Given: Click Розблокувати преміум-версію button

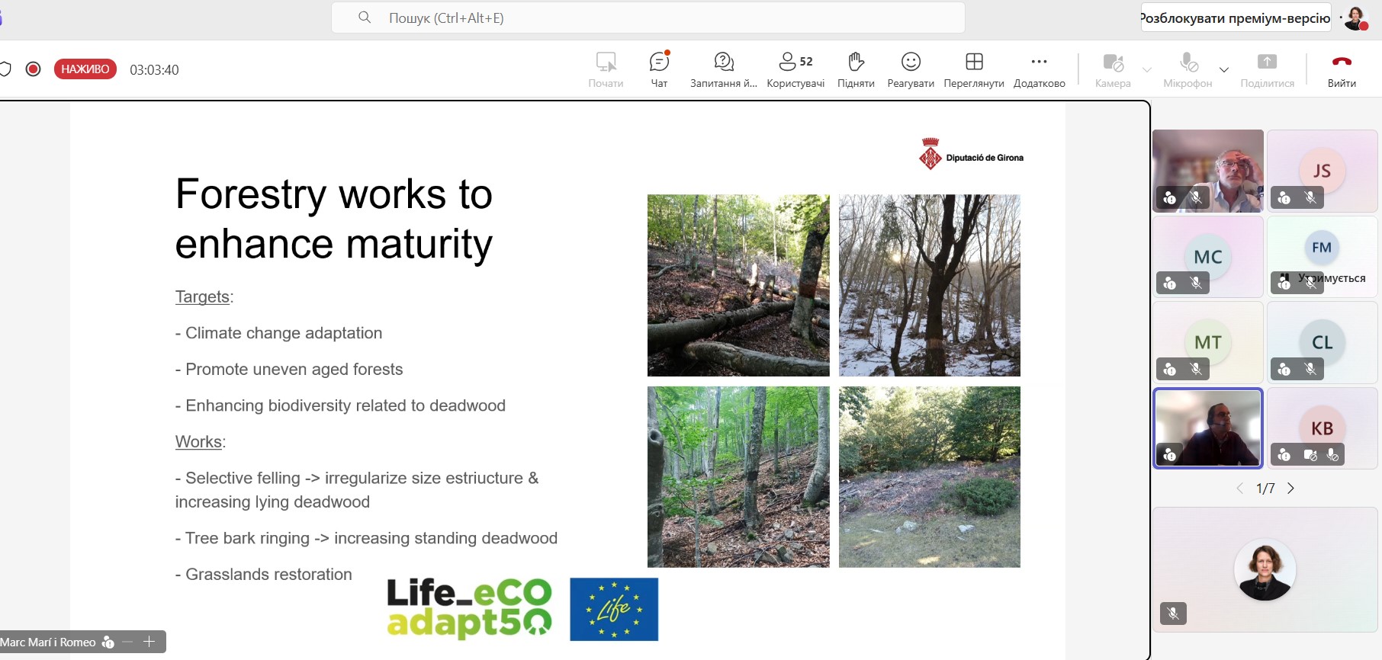Looking at the screenshot, I should pos(1236,18).
